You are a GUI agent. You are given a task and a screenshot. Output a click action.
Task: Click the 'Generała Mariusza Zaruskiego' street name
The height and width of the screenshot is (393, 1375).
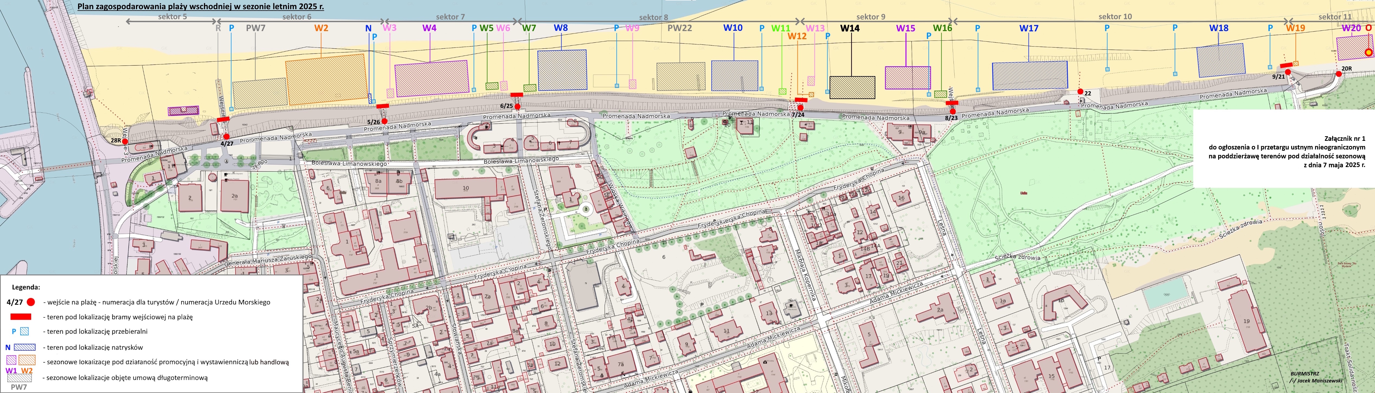pos(267,260)
